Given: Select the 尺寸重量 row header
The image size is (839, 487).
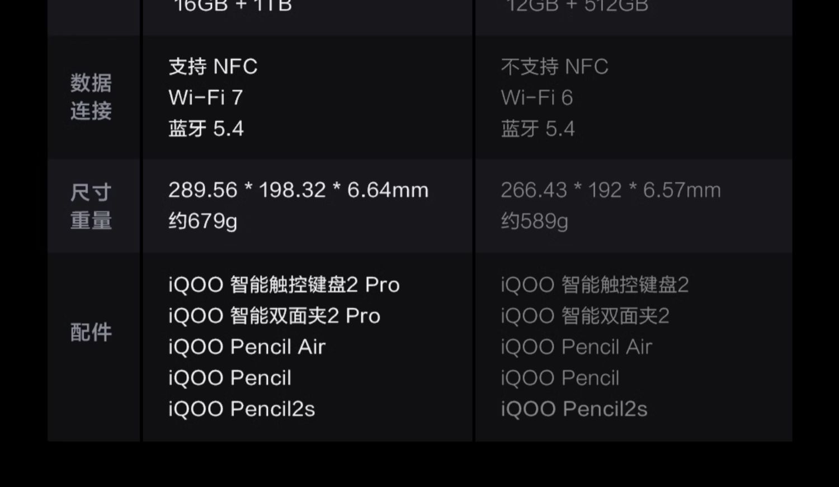Looking at the screenshot, I should [x=91, y=206].
